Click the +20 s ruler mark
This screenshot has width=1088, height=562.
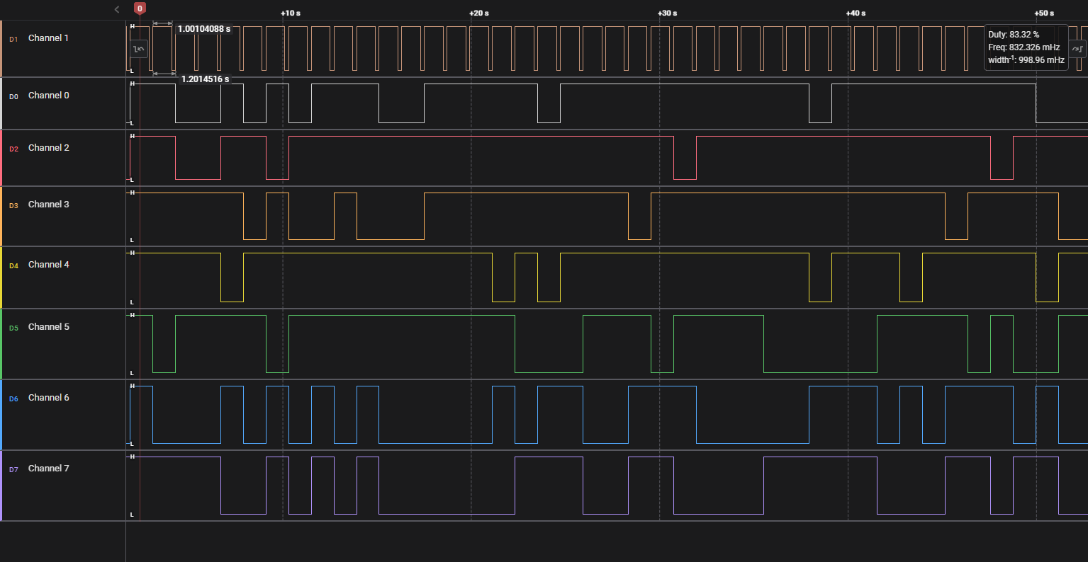tap(479, 13)
